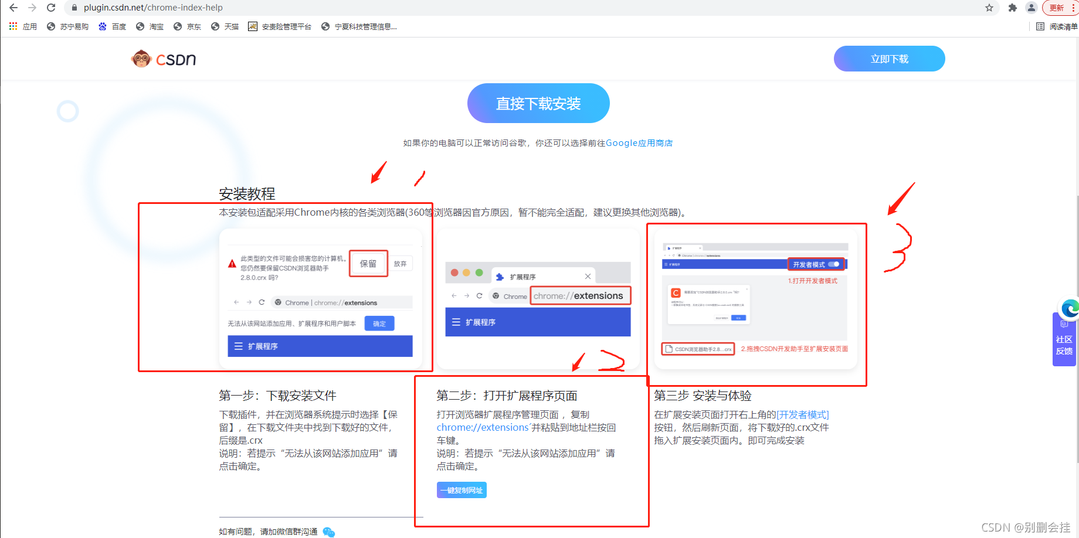The image size is (1079, 538).
Task: Click the step two extensions screenshot
Action: click(x=538, y=299)
